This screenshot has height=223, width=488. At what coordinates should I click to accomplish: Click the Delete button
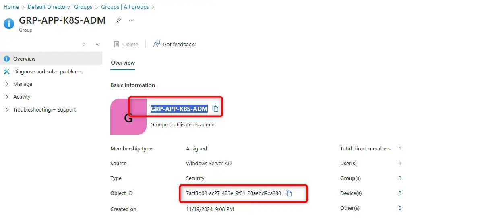click(126, 44)
